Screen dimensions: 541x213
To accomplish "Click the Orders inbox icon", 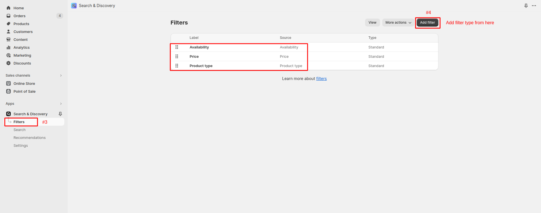I will (8, 16).
